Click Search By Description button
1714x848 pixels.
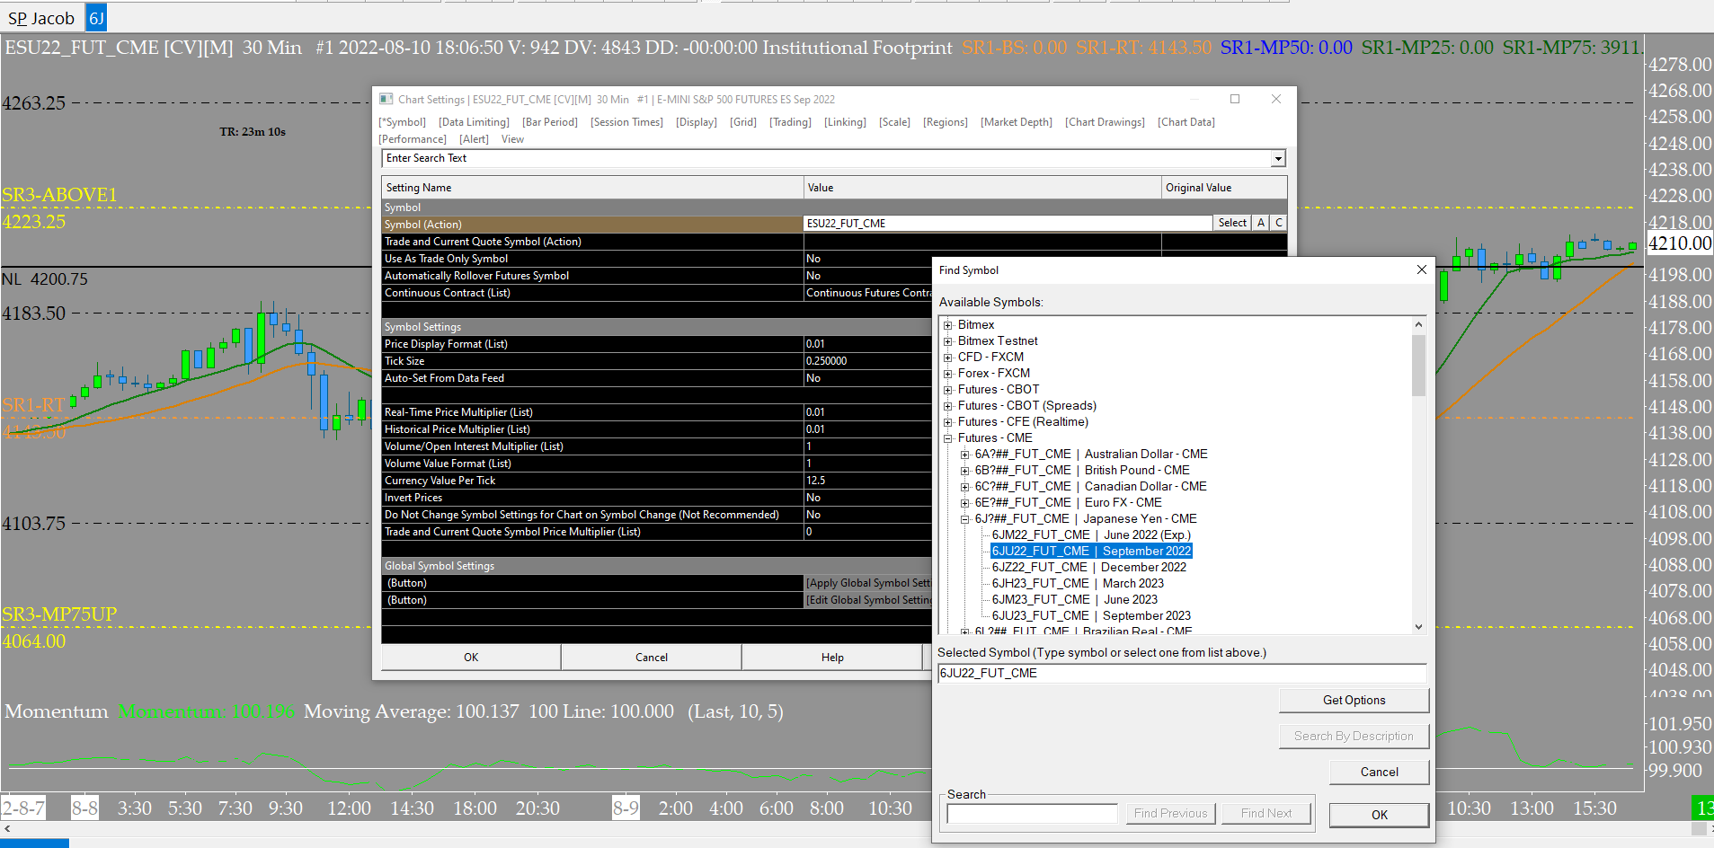1354,737
